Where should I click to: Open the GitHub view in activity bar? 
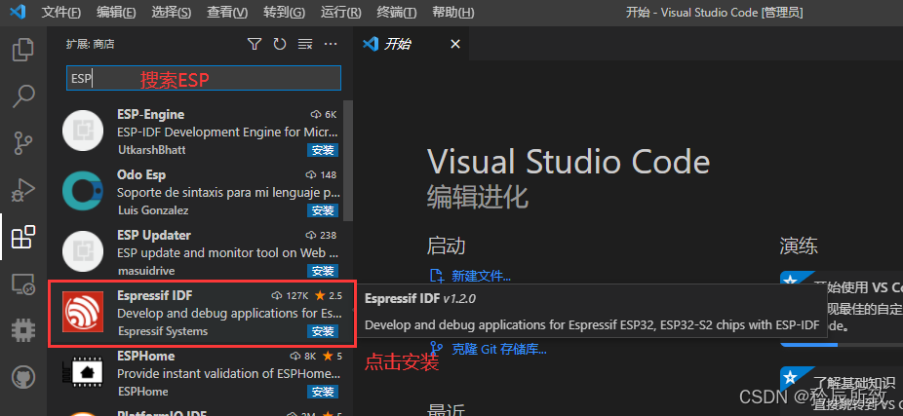pyautogui.click(x=22, y=378)
